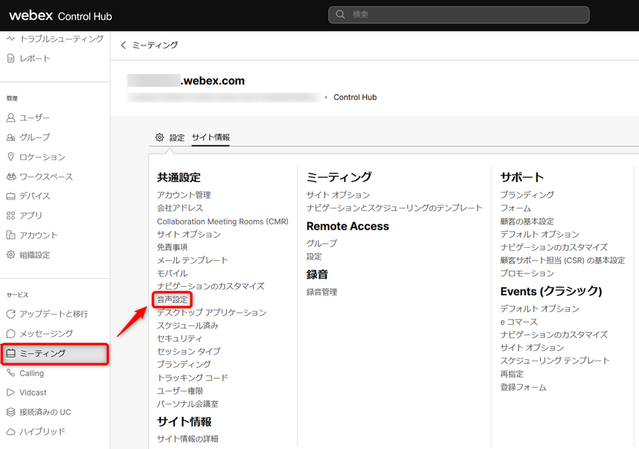
Task: Switch to the サイト情報 tab
Action: point(211,137)
